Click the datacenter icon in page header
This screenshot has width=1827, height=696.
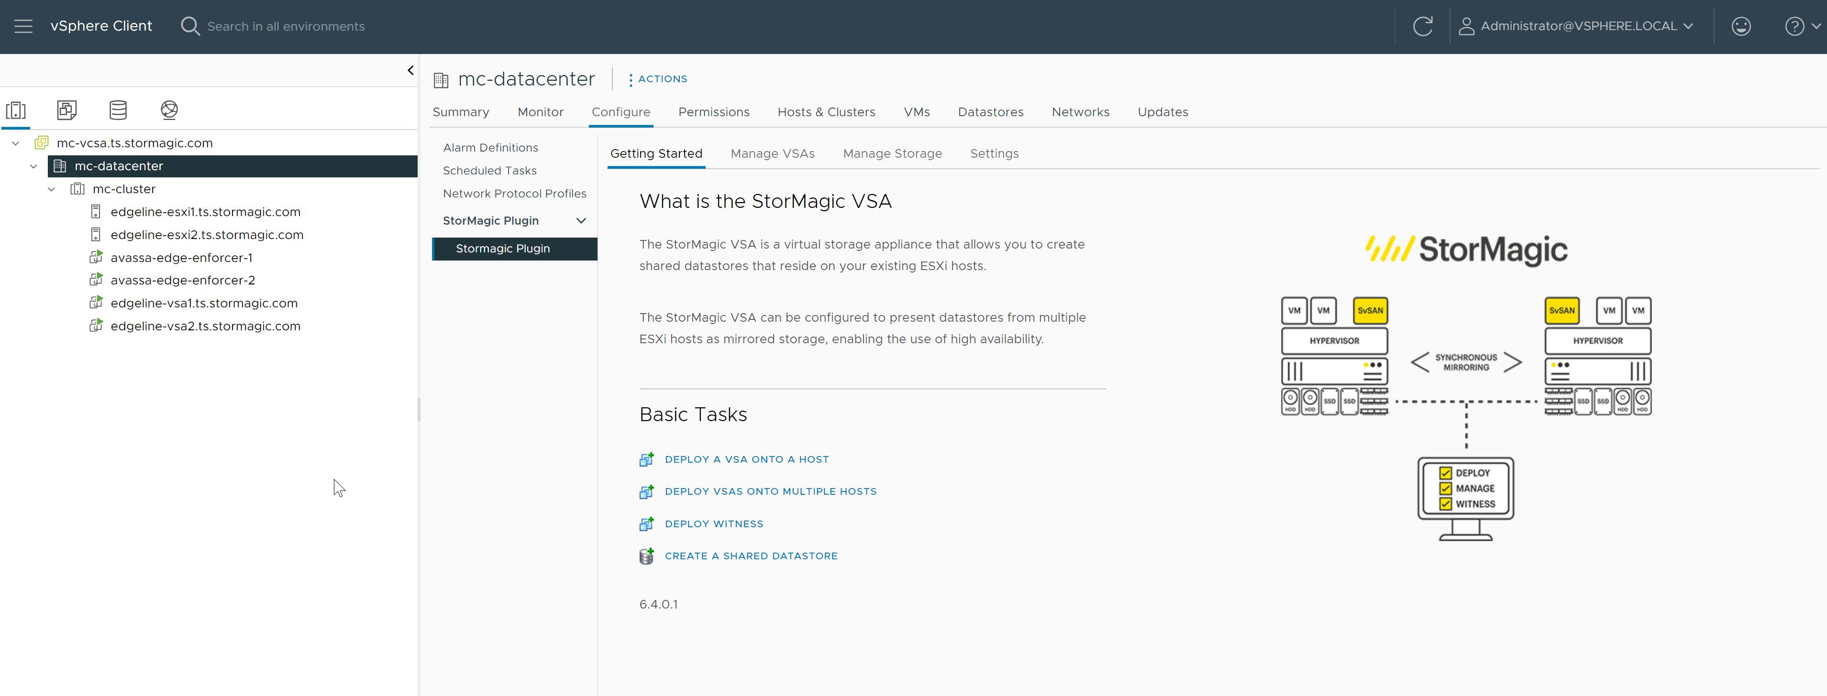[x=441, y=80]
